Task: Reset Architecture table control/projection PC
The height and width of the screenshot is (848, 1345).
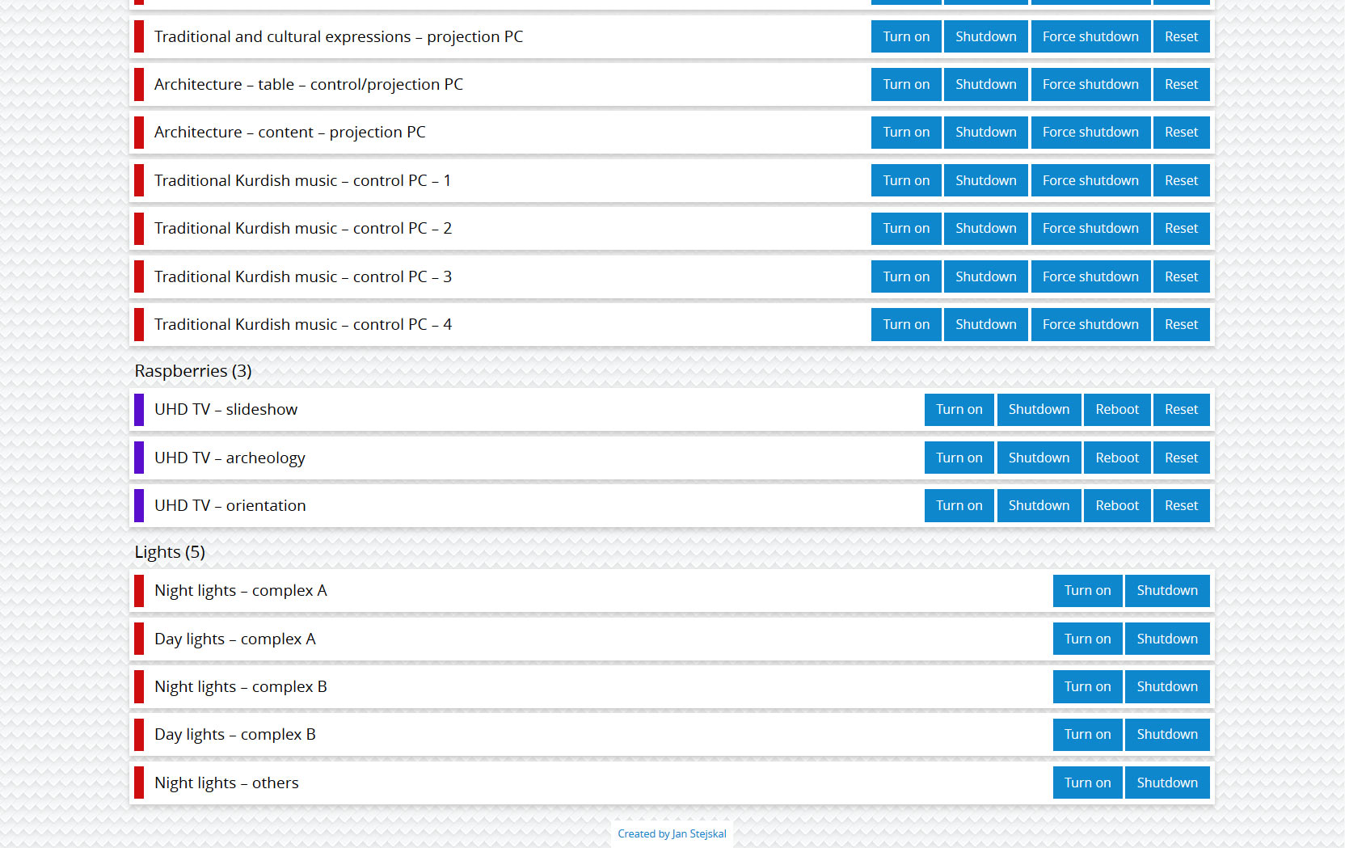Action: click(1181, 84)
